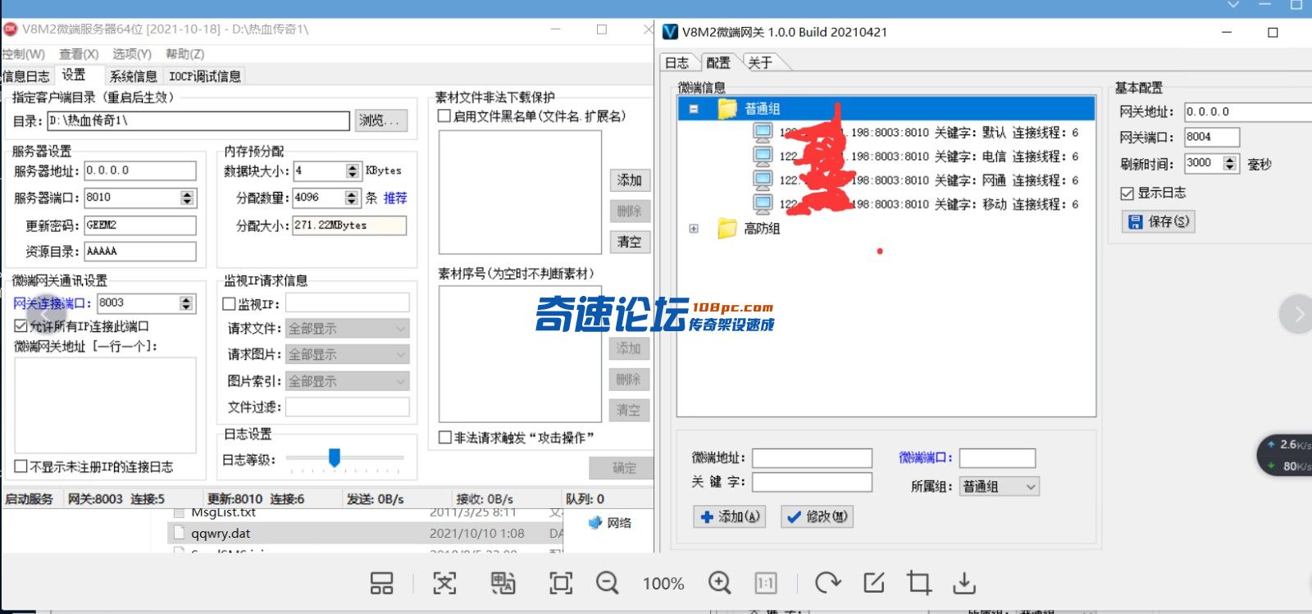Open thumbnail grid view in image viewer toolbar
The width and height of the screenshot is (1312, 614).
[381, 583]
